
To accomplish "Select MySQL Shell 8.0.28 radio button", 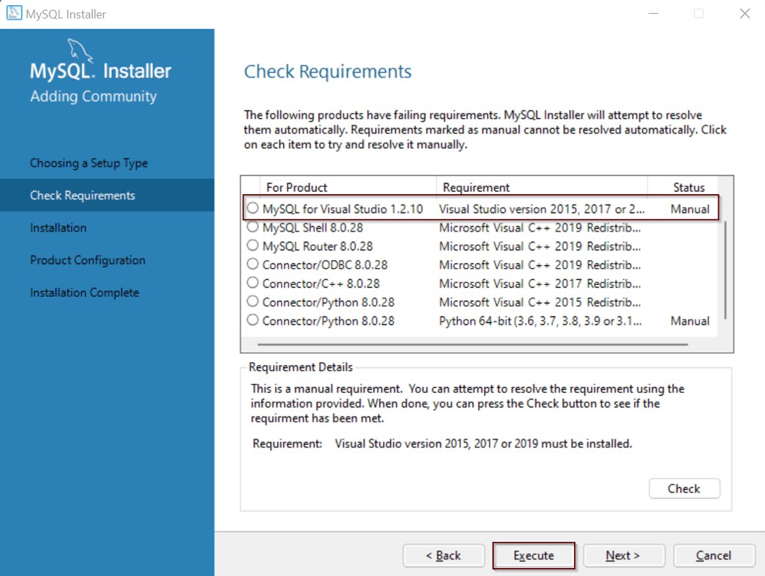I will pyautogui.click(x=252, y=227).
